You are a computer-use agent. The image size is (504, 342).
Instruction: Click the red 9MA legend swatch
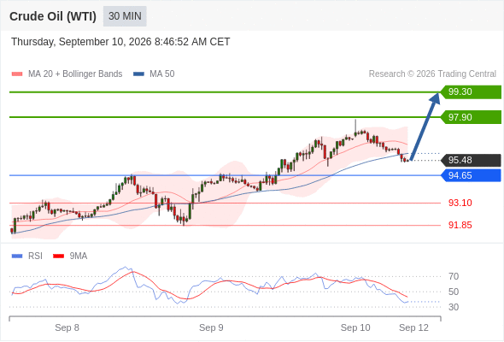click(58, 256)
